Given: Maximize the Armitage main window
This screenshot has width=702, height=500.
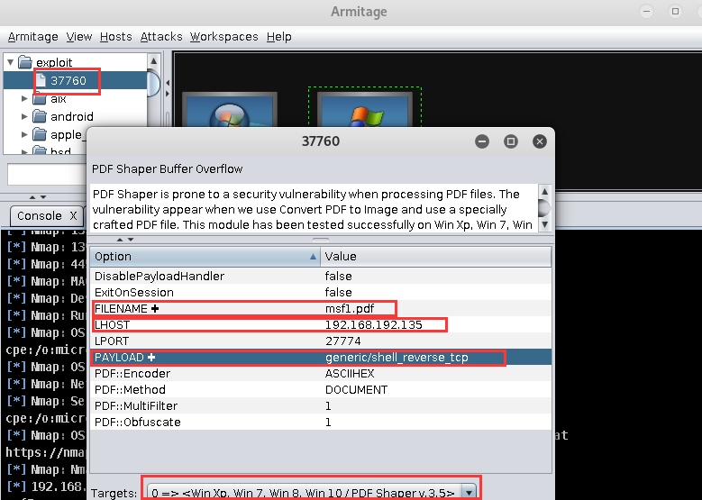Looking at the screenshot, I should pos(675,11).
